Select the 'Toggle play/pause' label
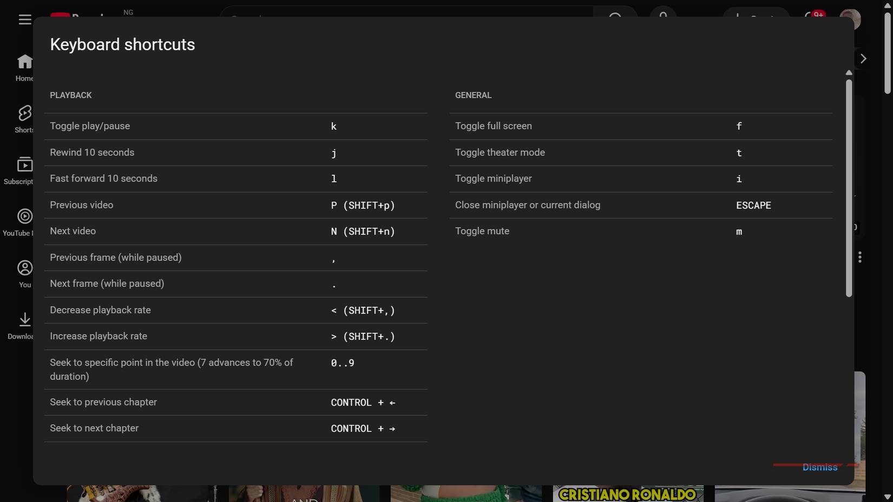893x502 pixels. tap(90, 126)
